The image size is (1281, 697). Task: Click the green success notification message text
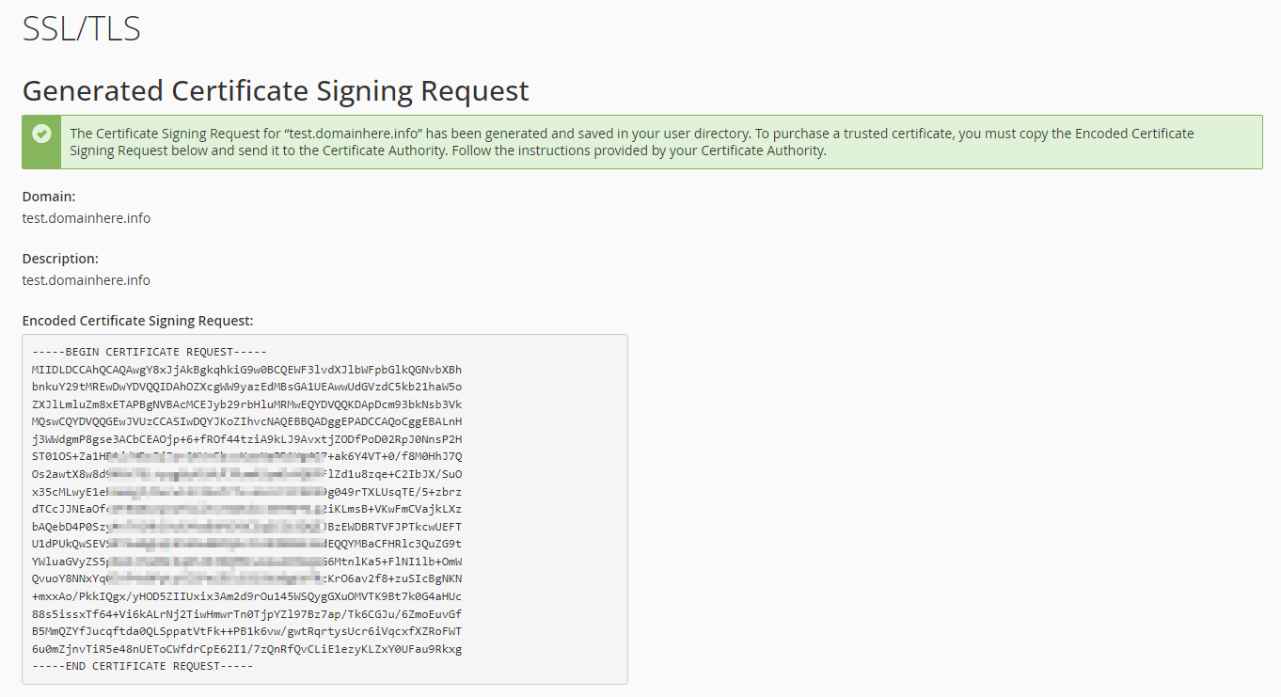click(632, 142)
